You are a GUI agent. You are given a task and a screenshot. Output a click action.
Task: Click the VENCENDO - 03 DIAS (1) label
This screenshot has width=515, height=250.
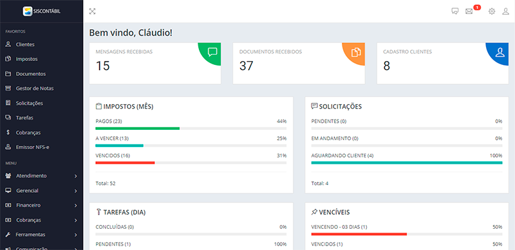339,227
